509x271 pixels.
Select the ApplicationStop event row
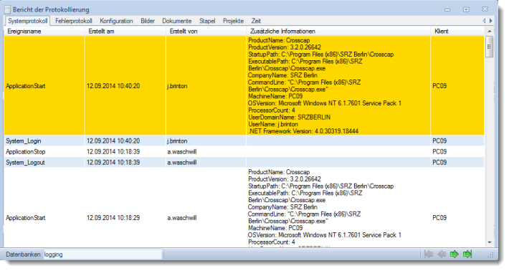tap(244, 151)
